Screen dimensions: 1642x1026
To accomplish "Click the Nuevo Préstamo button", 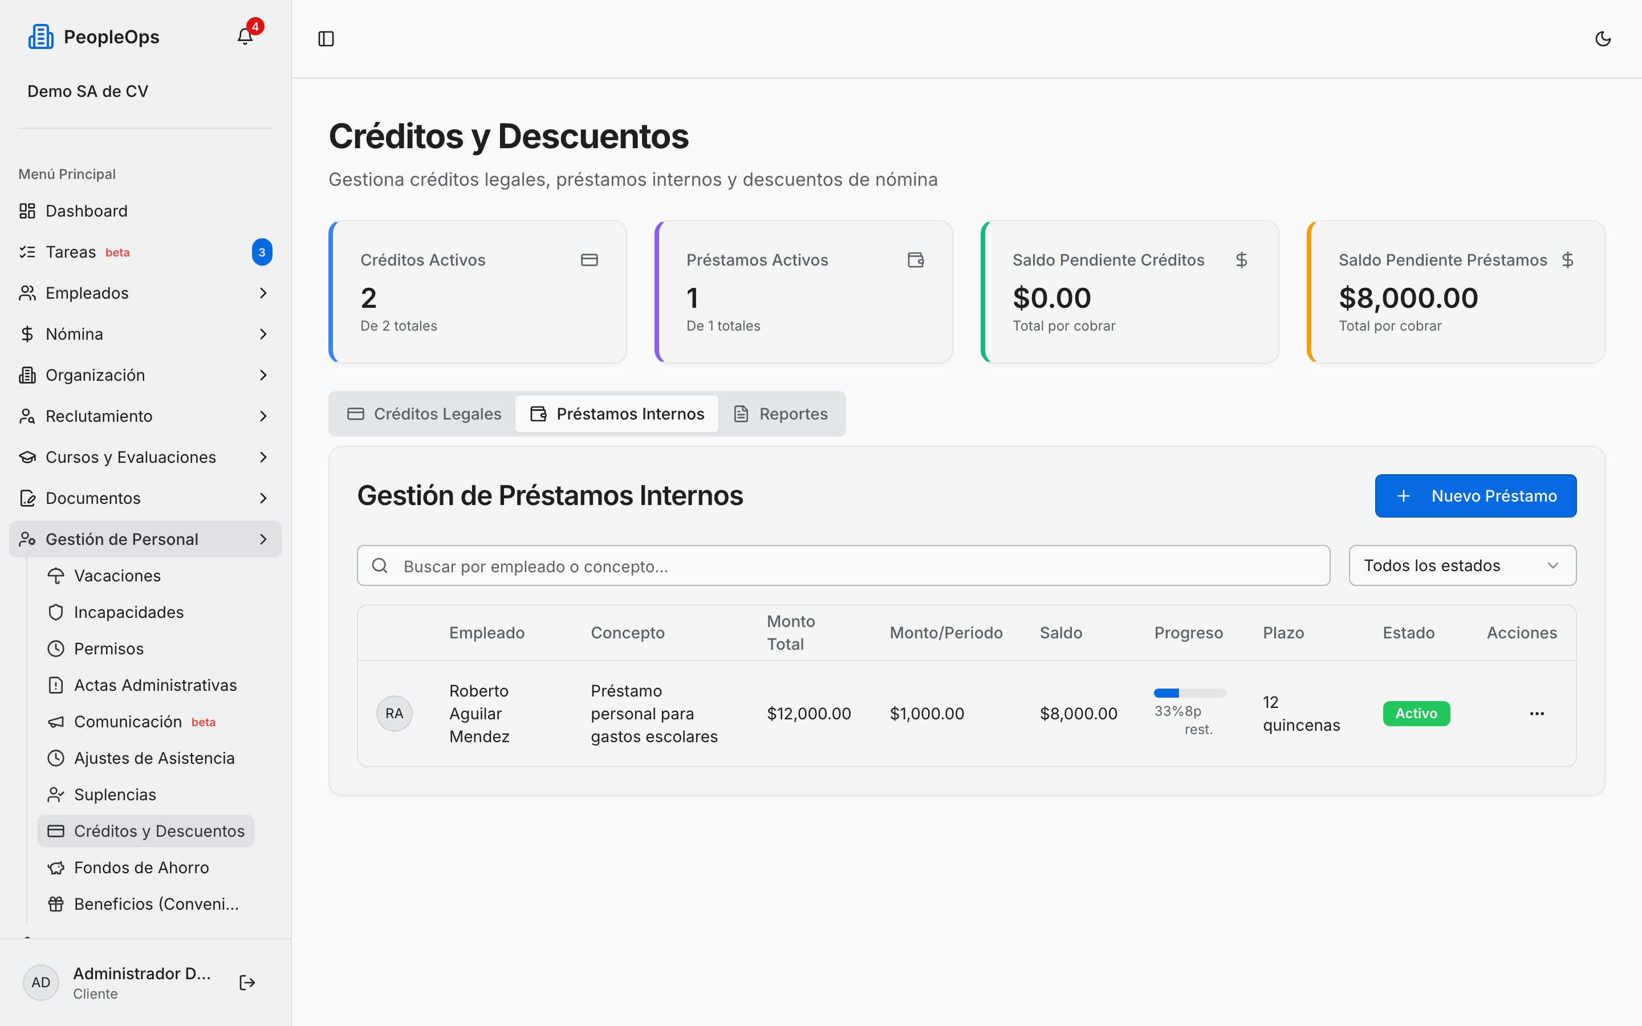I will point(1476,496).
